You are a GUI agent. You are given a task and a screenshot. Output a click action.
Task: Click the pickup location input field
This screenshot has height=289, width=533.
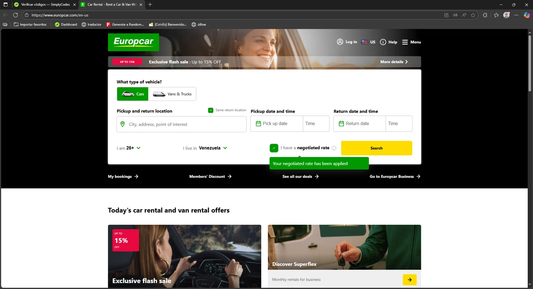coord(182,124)
